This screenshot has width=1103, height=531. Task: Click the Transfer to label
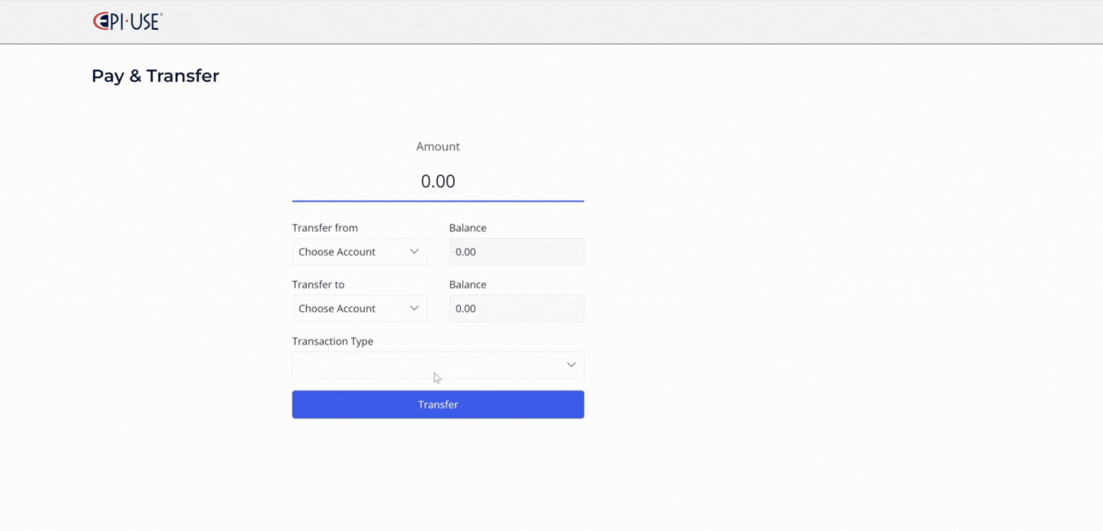tap(318, 285)
